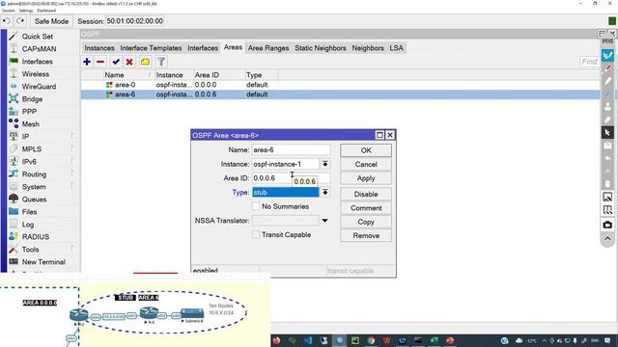Switch to the Interface Templates tab
The image size is (618, 347).
click(151, 48)
